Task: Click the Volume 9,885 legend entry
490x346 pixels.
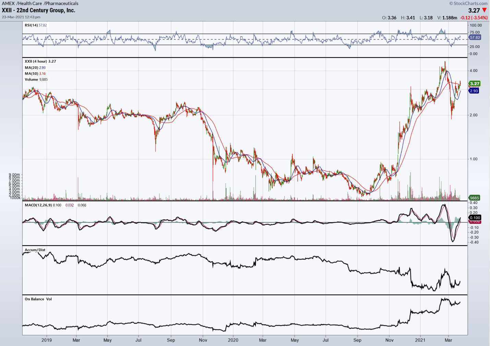Action: 36,80
